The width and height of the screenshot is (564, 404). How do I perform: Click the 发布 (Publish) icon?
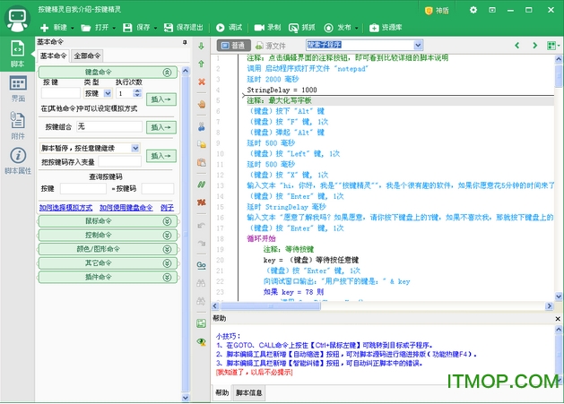point(328,28)
